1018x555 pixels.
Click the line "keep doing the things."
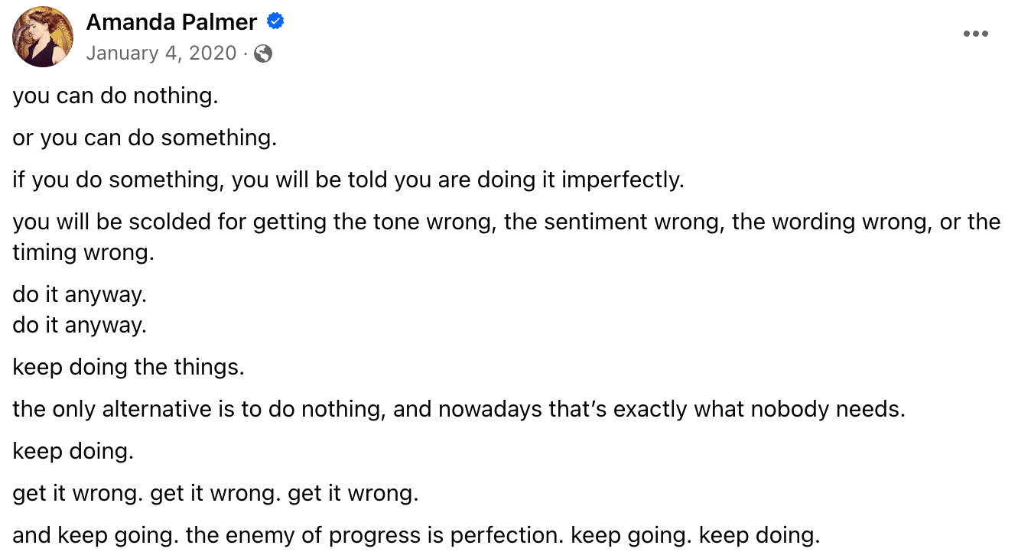point(128,368)
